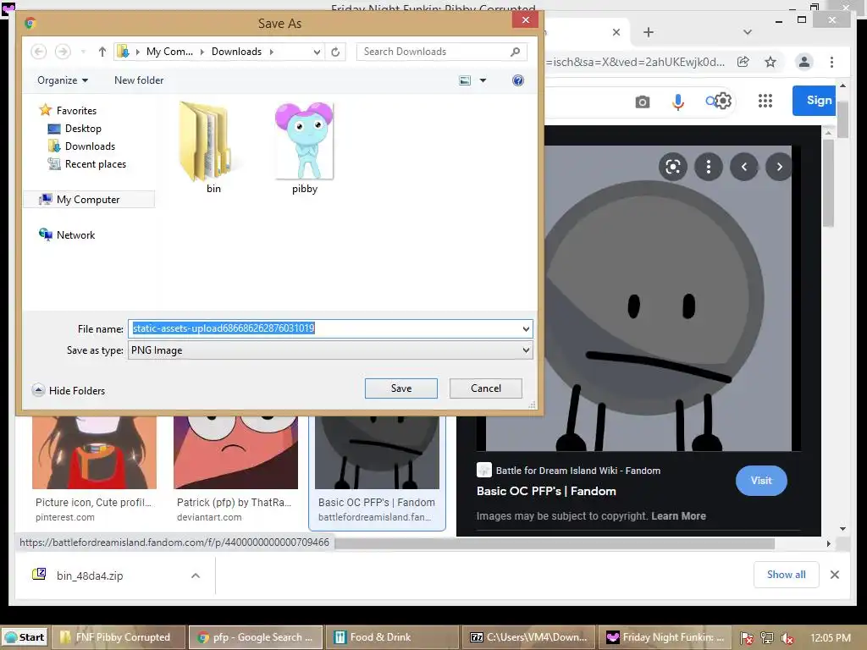Image resolution: width=867 pixels, height=650 pixels.
Task: Select Desktop in Favorites
Action: pos(83,129)
